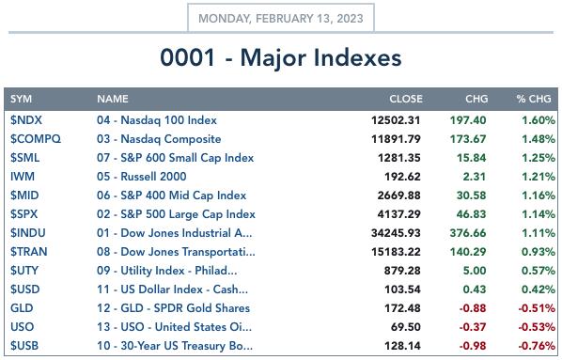Open the IWM symbol link
Viewport: 562px width, 360px height.
point(23,177)
